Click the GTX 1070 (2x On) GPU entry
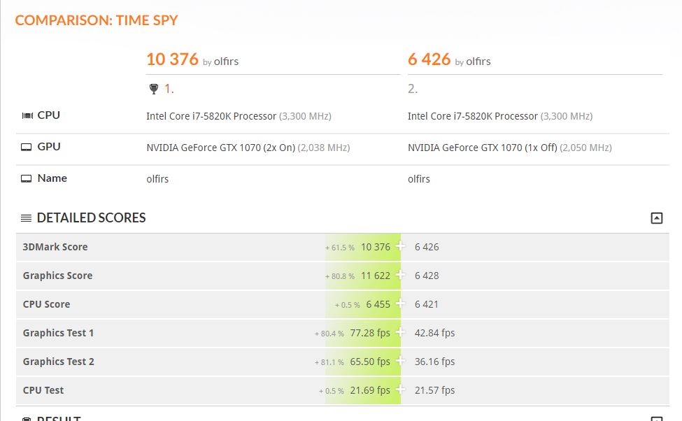The width and height of the screenshot is (682, 421). tap(220, 148)
